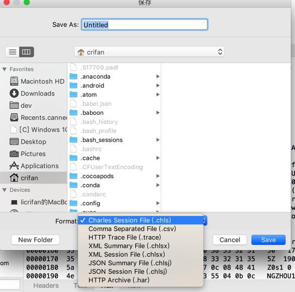
Task: Select the .bash_profile file
Action: [x=114, y=131]
